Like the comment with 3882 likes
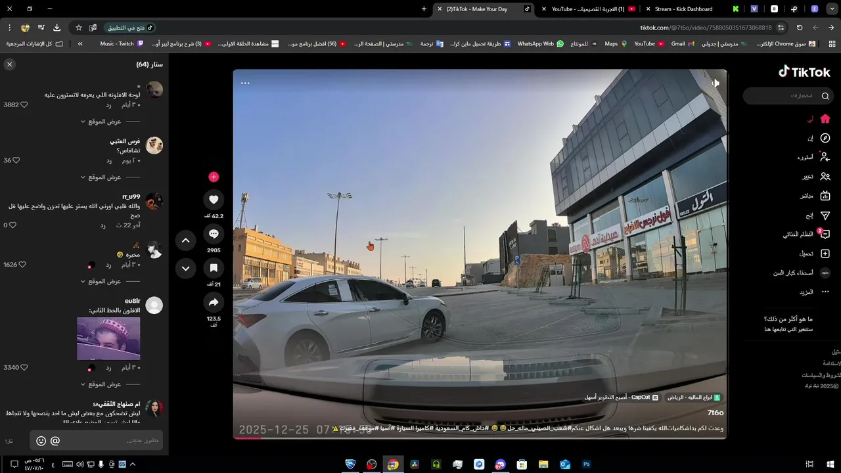 pyautogui.click(x=24, y=104)
